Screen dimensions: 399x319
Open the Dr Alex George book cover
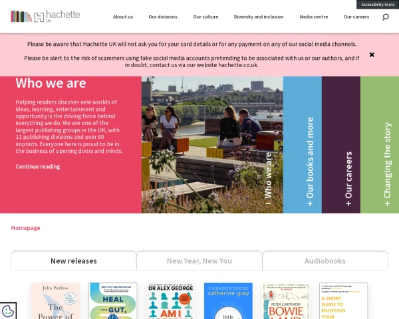(171, 300)
